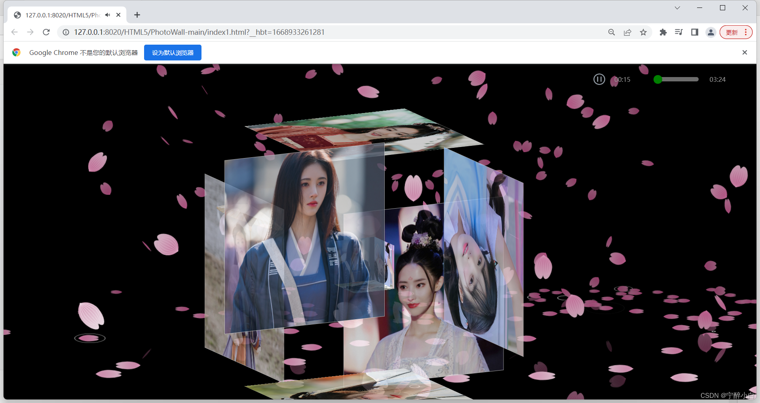Click the back navigation arrow

(x=15, y=32)
